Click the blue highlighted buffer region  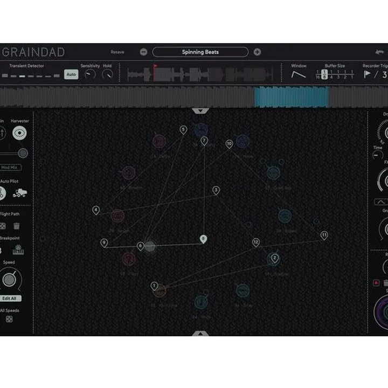(292, 97)
